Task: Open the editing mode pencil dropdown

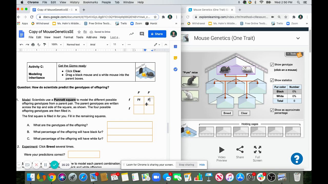Action: tap(157, 44)
